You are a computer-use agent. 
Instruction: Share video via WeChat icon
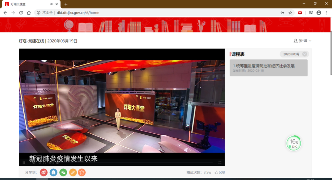(63, 172)
